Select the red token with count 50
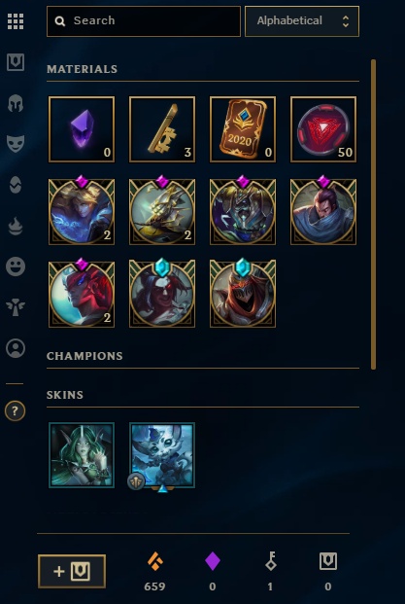 pos(323,129)
